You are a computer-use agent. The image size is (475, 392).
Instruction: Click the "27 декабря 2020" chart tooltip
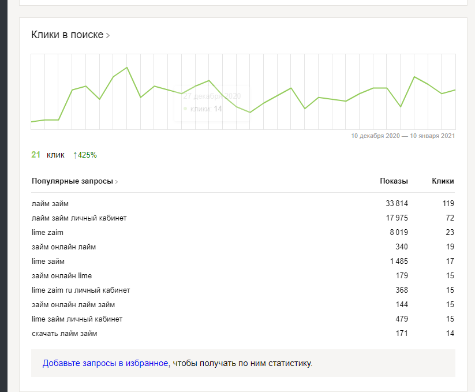[x=211, y=102]
